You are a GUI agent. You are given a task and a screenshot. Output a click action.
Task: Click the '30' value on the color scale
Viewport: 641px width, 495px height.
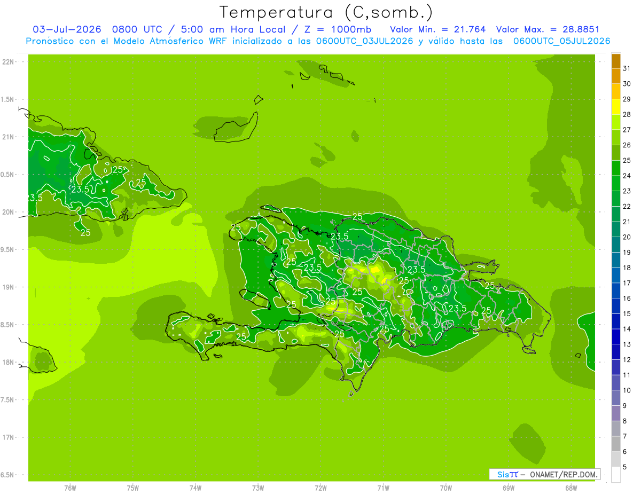pos(627,83)
